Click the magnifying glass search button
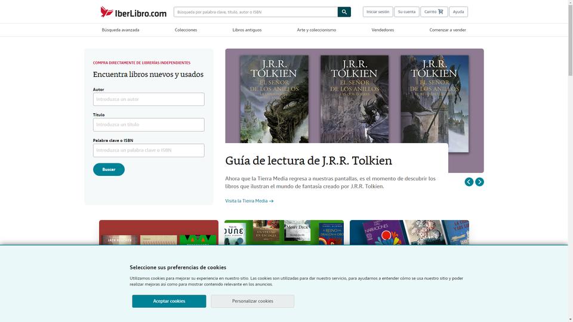This screenshot has width=573, height=322. (344, 12)
